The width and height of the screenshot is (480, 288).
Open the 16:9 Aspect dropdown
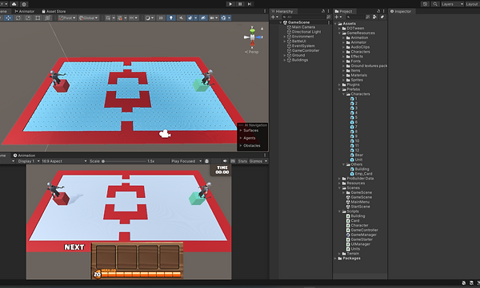[64, 161]
